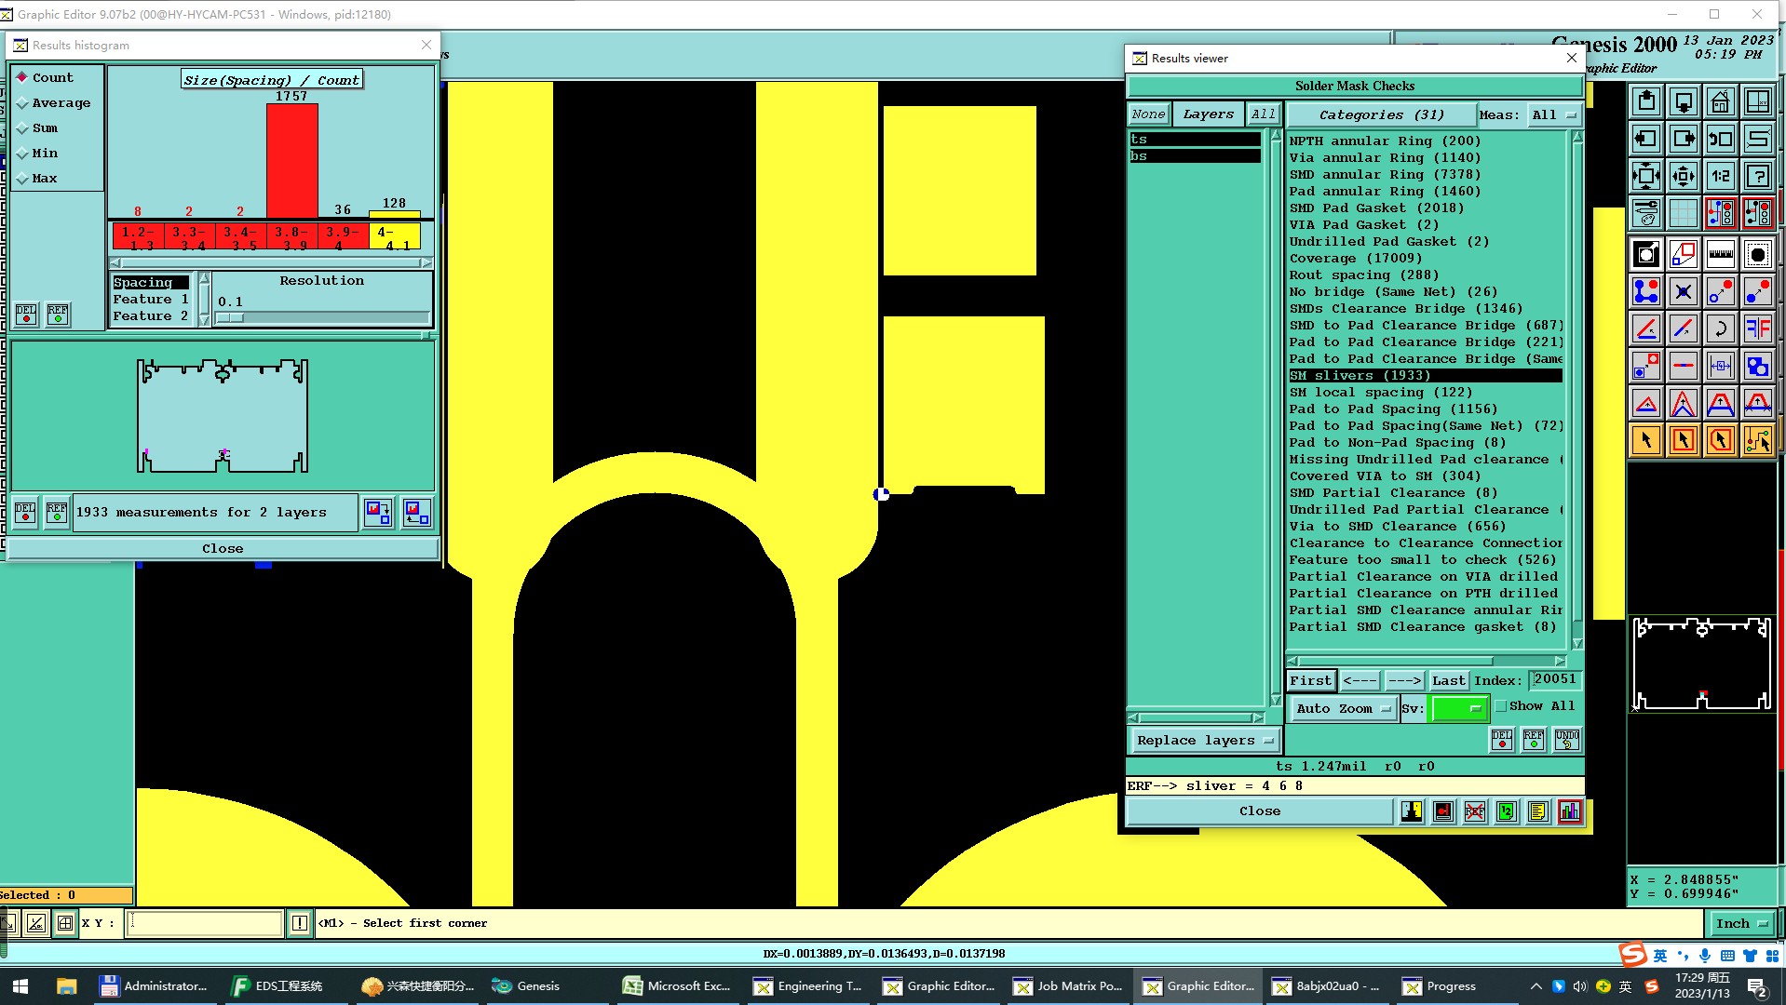Open Microsoft Excel from the taskbar
Viewport: 1786px width, 1005px height.
677,986
